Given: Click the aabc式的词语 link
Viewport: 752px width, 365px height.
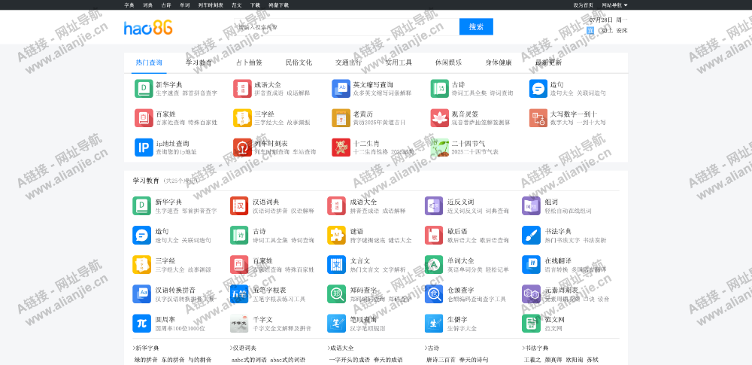Looking at the screenshot, I should click(x=249, y=360).
